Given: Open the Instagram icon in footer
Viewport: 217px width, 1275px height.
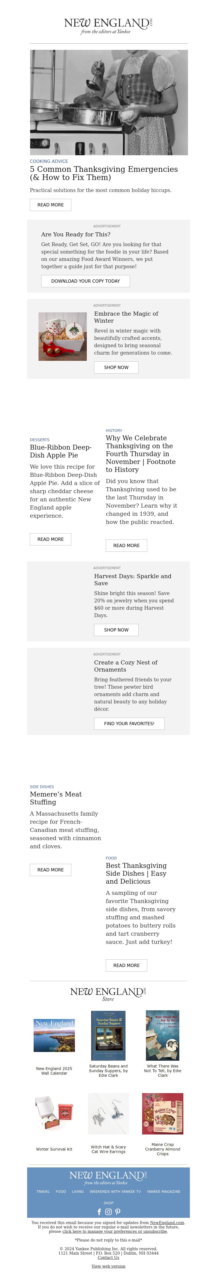Looking at the screenshot, I should point(108,1211).
